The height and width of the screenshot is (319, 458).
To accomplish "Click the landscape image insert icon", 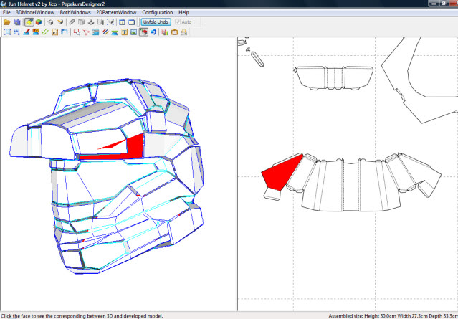I will (x=134, y=32).
